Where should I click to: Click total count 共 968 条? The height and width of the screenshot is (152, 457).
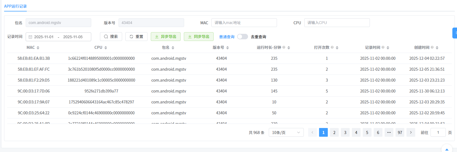(256, 133)
